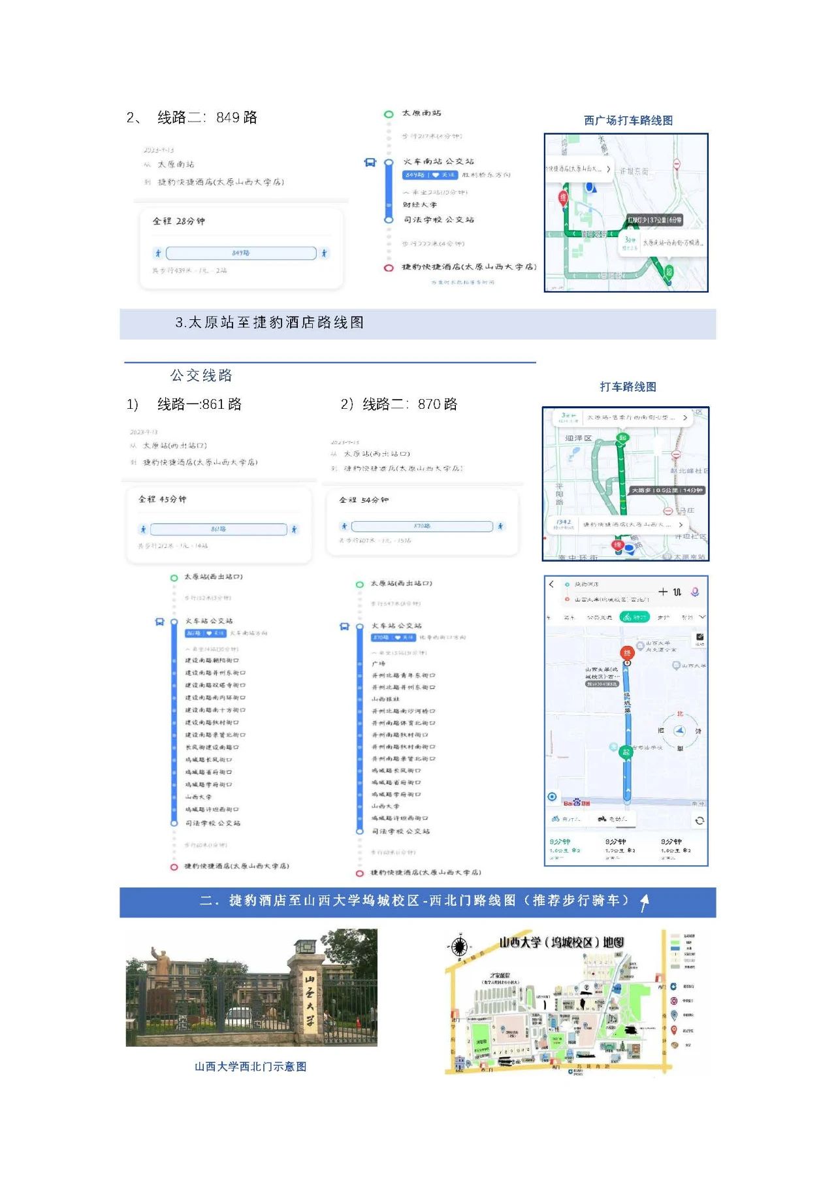Click 全程 28分钟 trip summary
Image resolution: width=836 pixels, height=1182 pixels.
click(179, 221)
